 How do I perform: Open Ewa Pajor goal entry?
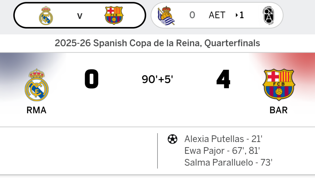pyautogui.click(x=222, y=151)
